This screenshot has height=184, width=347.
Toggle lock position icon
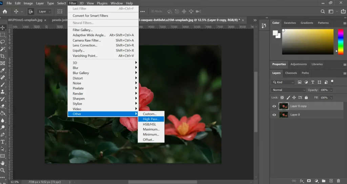[294, 98]
